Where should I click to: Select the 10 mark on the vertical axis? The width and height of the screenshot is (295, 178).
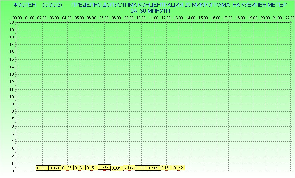point(12,97)
